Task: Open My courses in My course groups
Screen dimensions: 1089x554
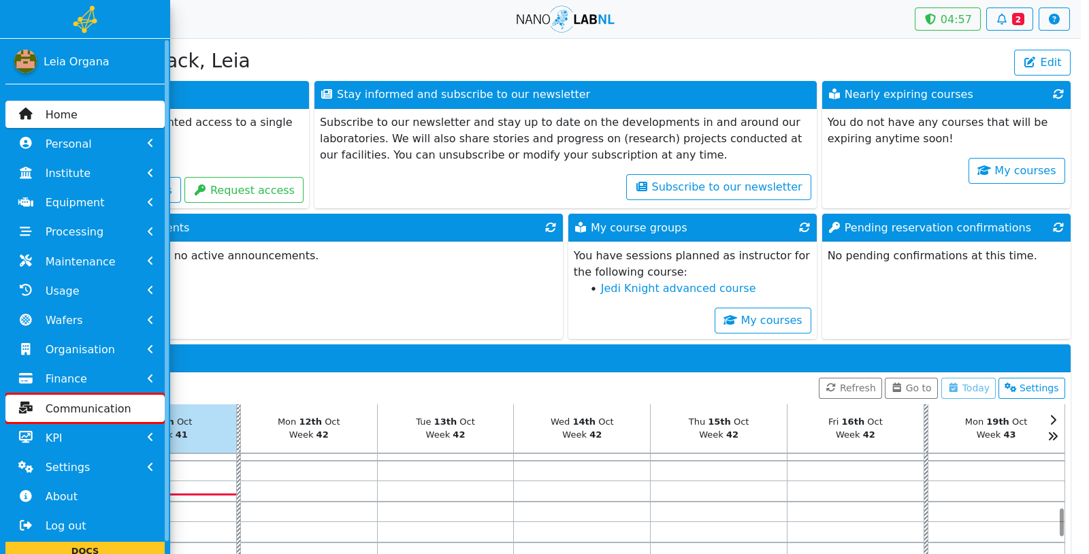Action: [763, 321]
